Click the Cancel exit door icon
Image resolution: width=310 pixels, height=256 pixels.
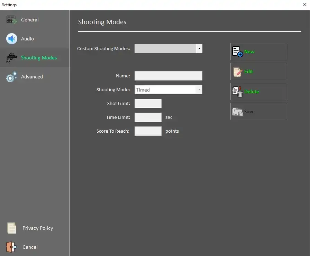12,247
